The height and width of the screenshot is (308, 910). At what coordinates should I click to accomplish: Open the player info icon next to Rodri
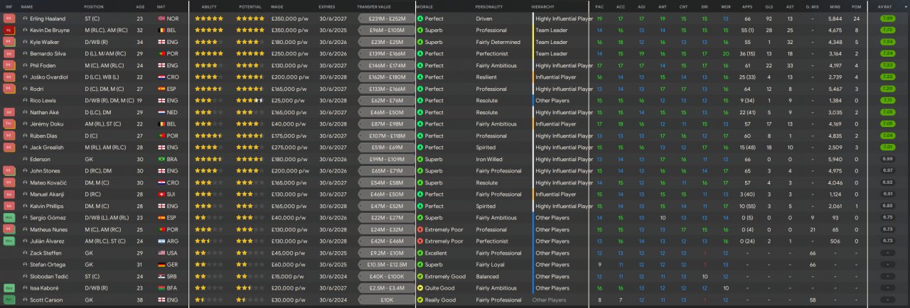(x=26, y=89)
